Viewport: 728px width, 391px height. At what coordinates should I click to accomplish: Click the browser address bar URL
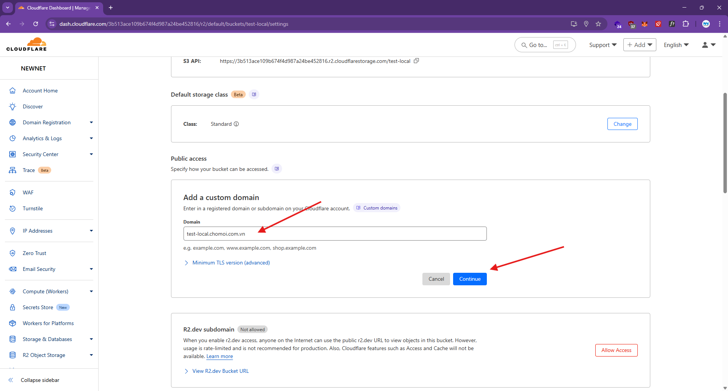pyautogui.click(x=174, y=24)
